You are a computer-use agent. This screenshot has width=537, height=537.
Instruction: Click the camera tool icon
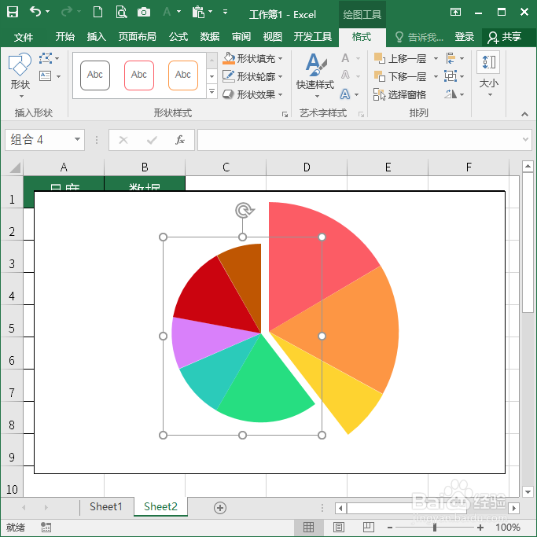[144, 13]
